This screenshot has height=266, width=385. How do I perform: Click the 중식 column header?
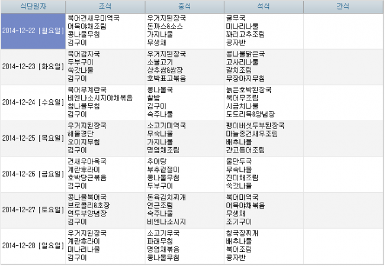point(184,7)
